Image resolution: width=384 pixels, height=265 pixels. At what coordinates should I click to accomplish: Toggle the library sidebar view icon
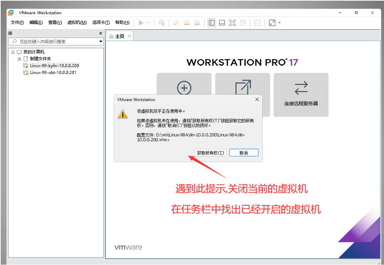click(211, 23)
